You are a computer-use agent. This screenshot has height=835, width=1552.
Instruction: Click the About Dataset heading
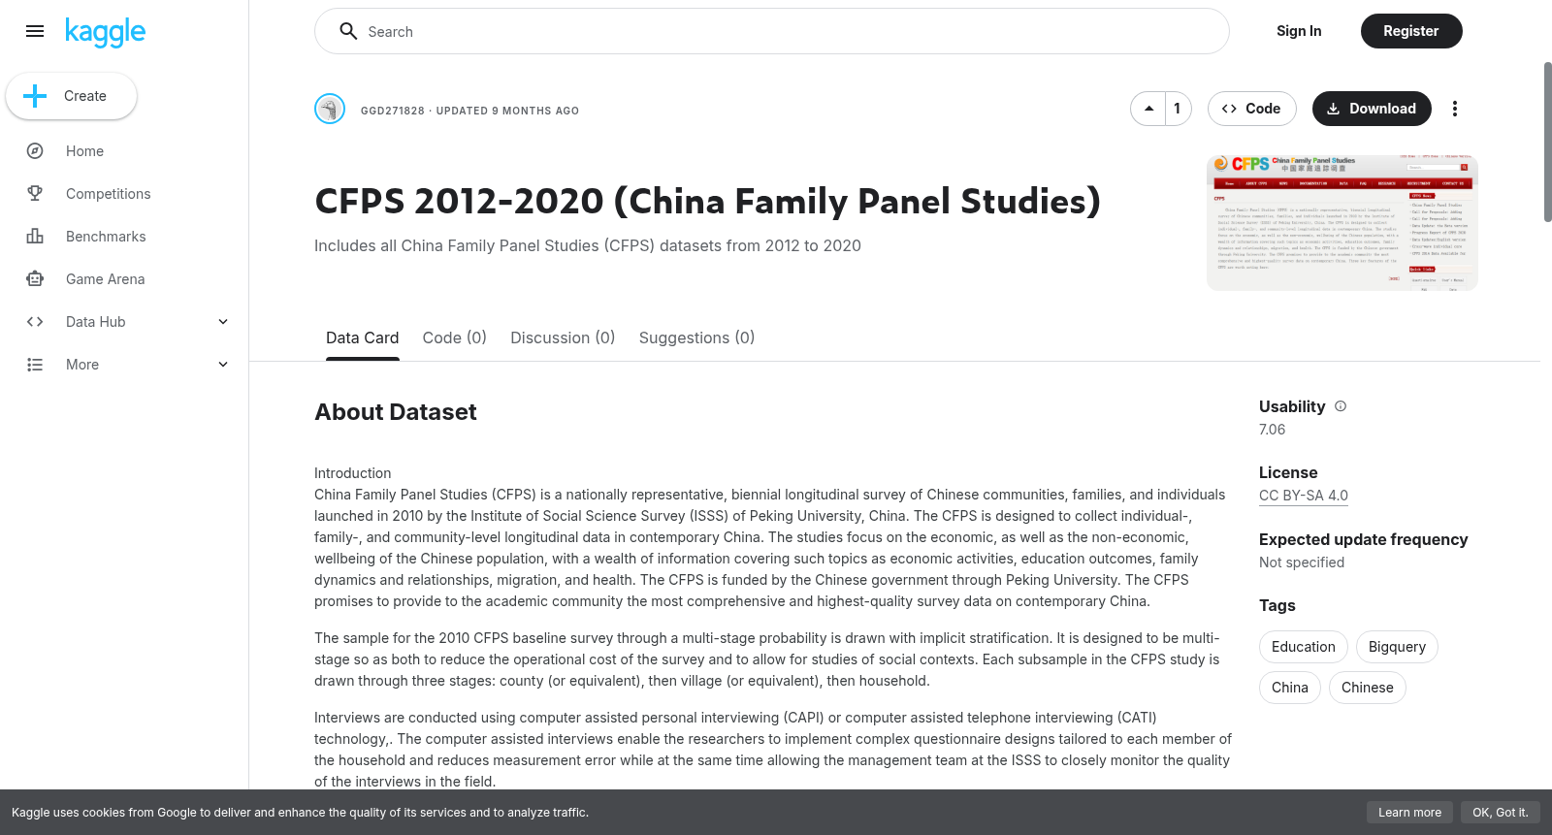point(396,412)
